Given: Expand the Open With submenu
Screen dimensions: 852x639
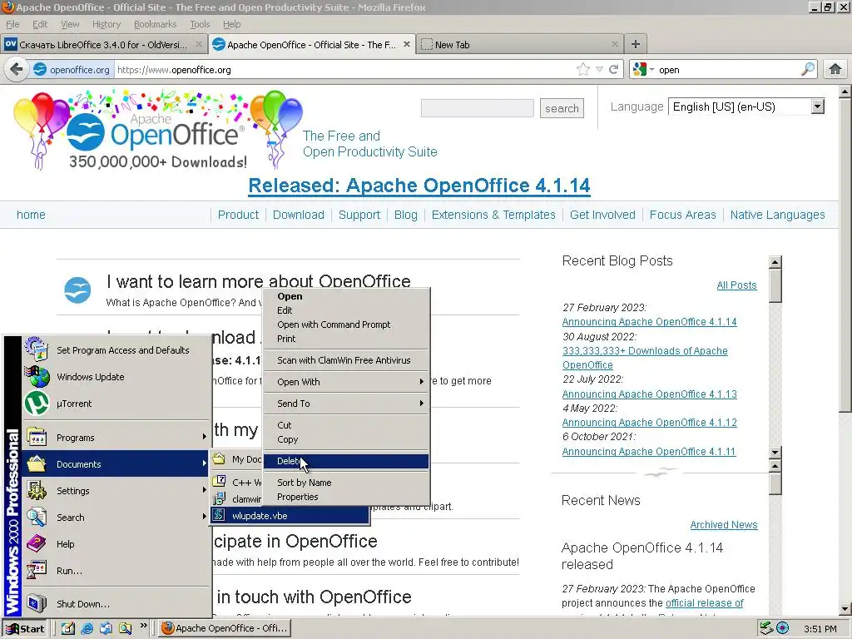Looking at the screenshot, I should click(346, 381).
